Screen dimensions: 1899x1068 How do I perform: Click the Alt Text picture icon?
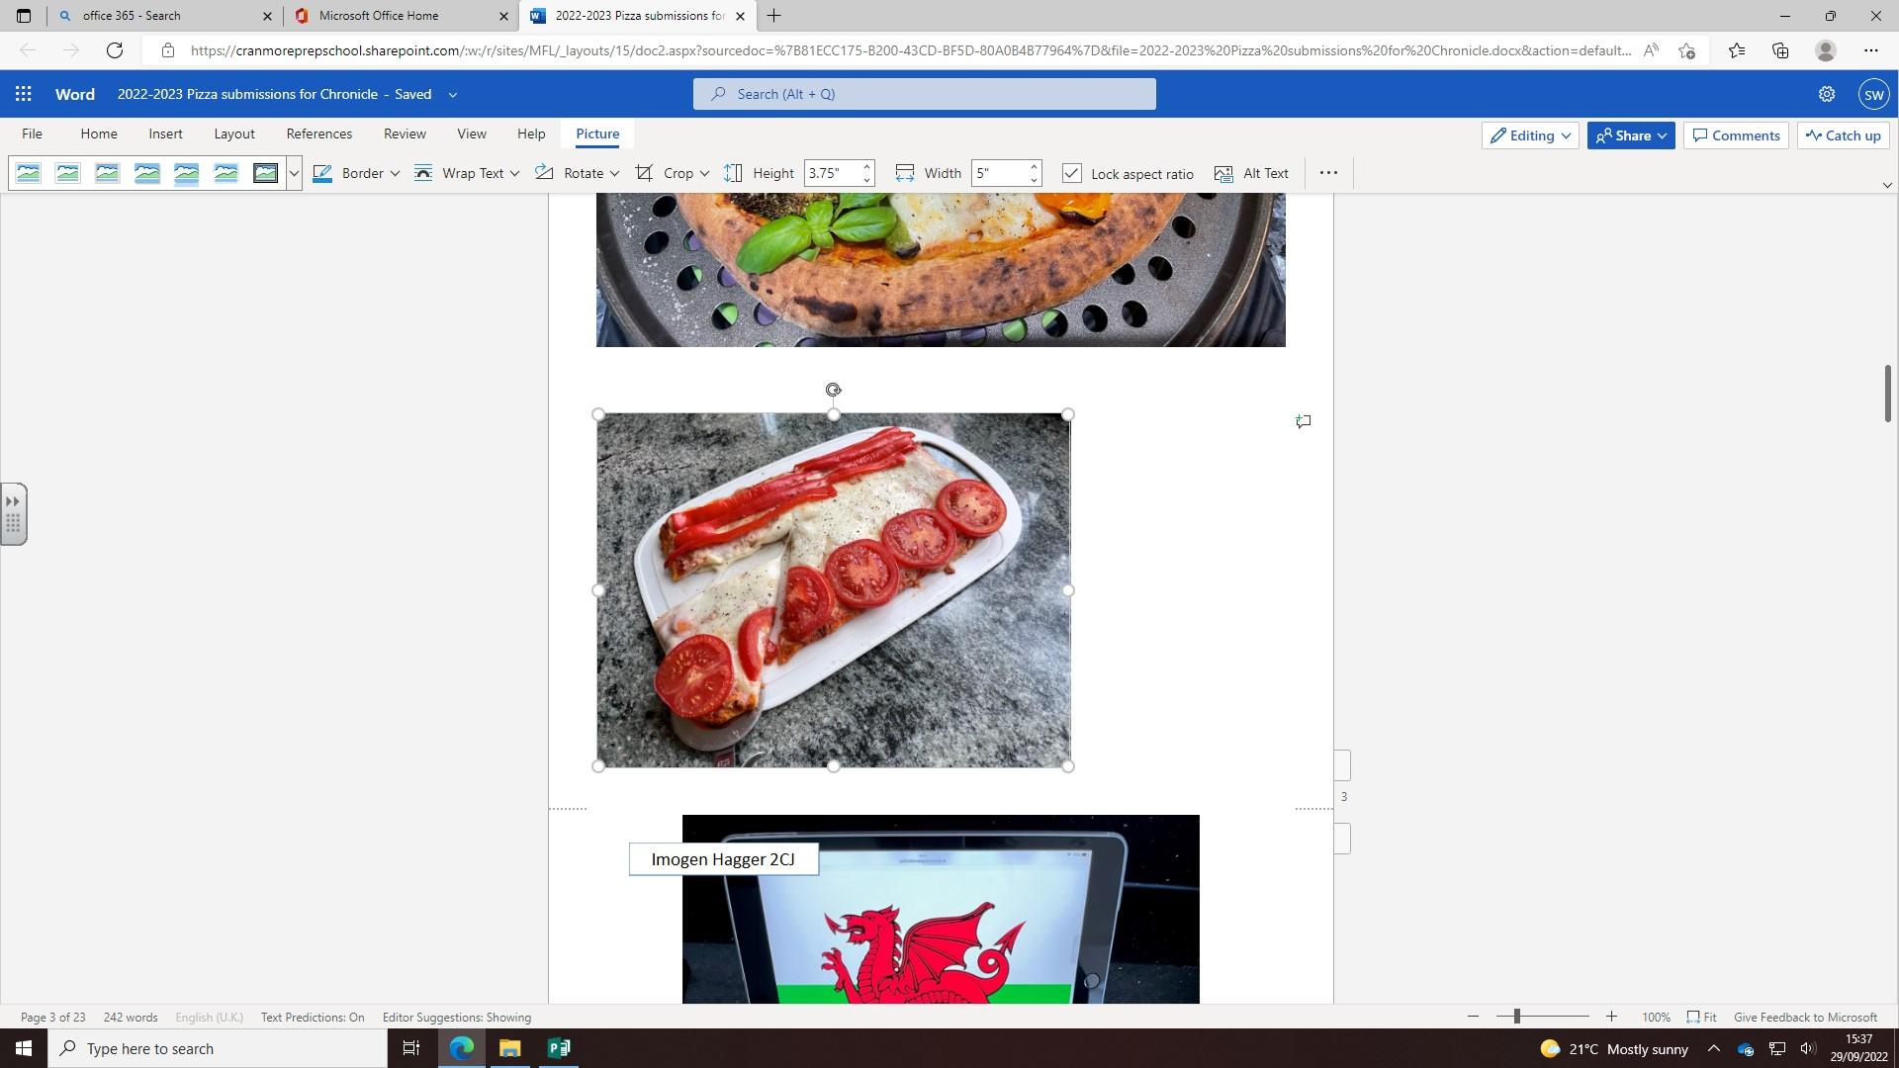pos(1223,174)
